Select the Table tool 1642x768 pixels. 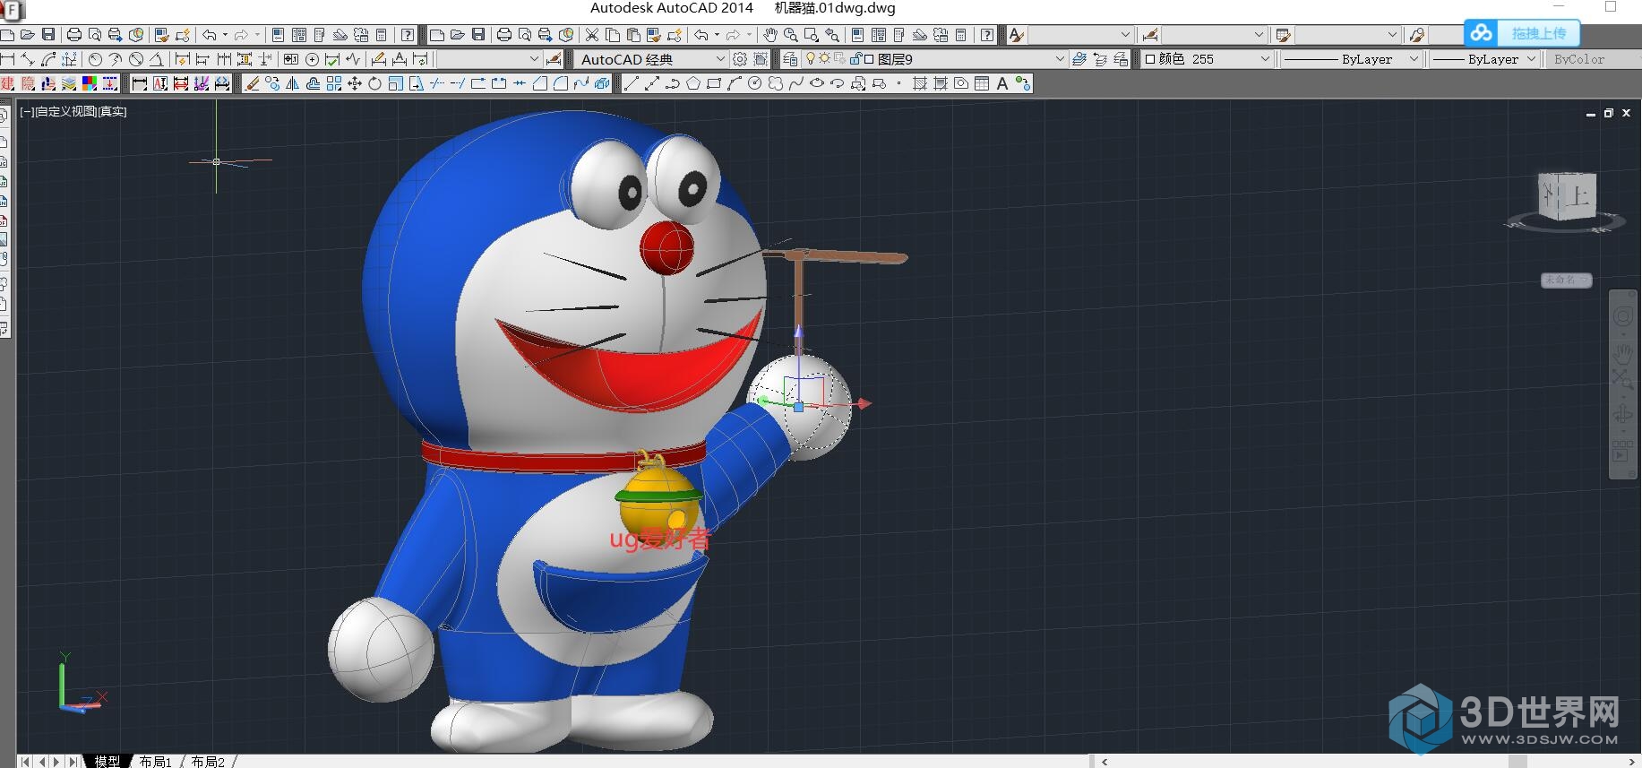[982, 83]
